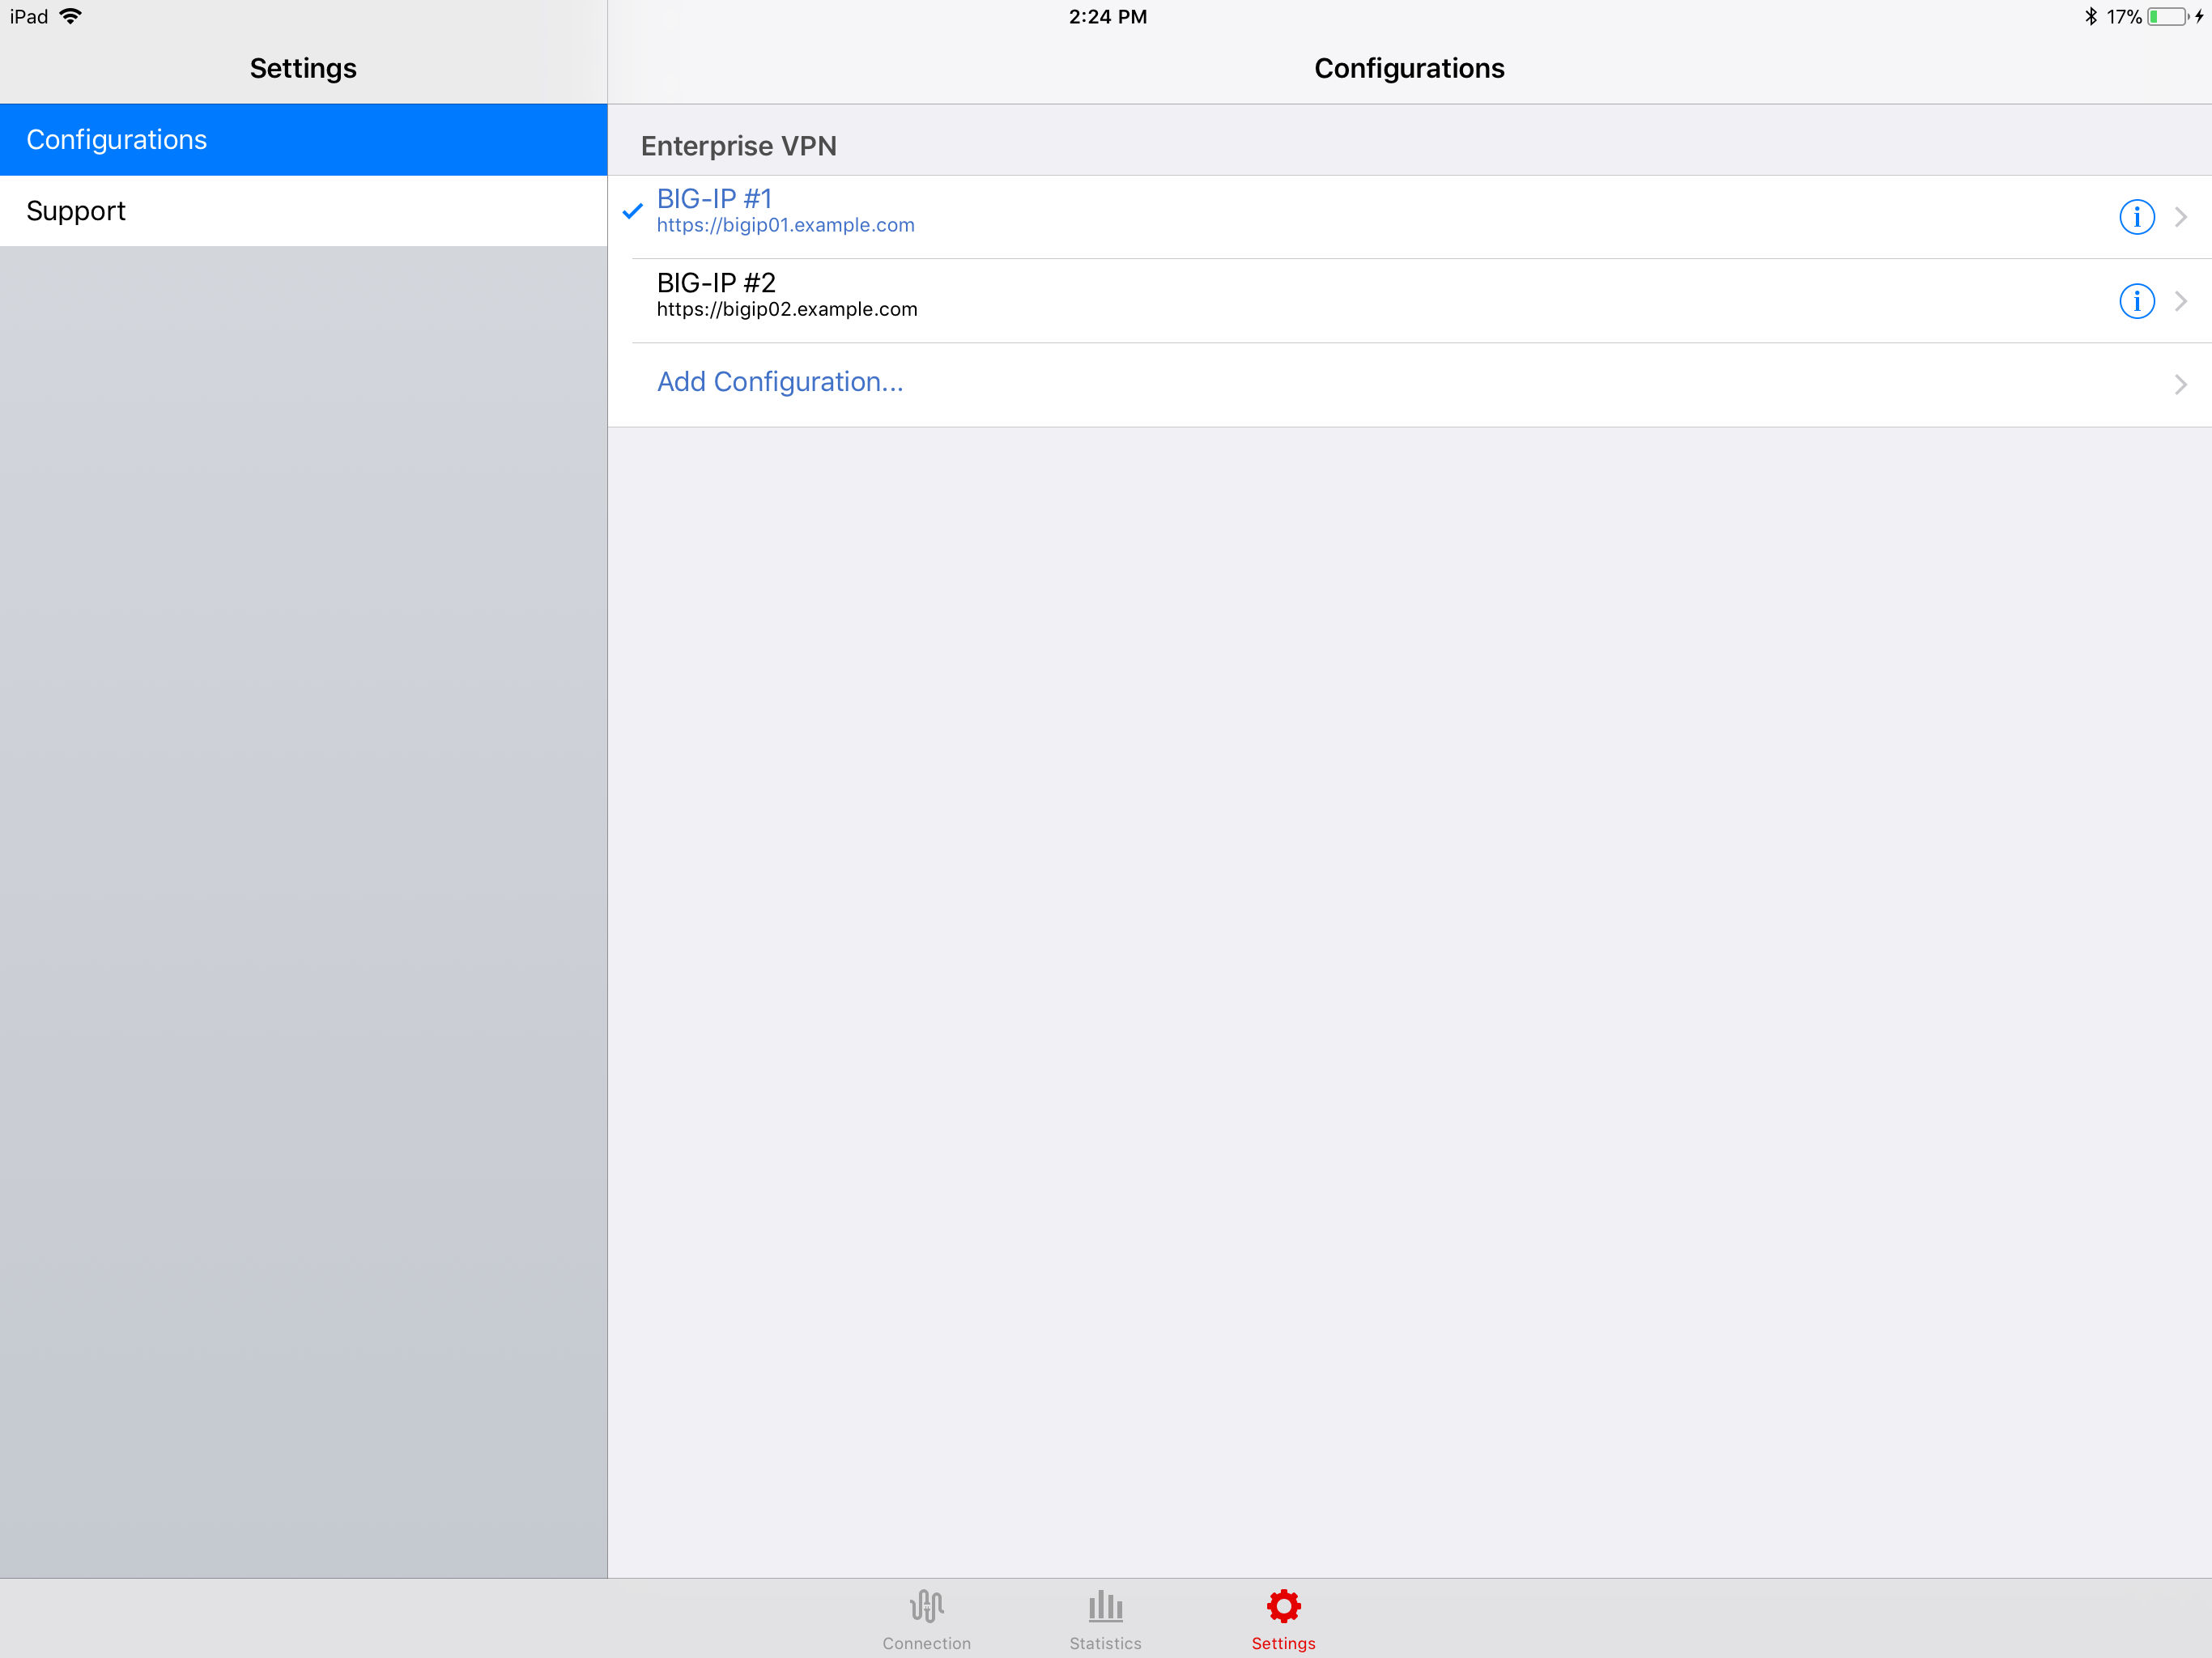Tap the Bluetooth status icon
Screen dimensions: 2212x1658
click(x=2090, y=16)
